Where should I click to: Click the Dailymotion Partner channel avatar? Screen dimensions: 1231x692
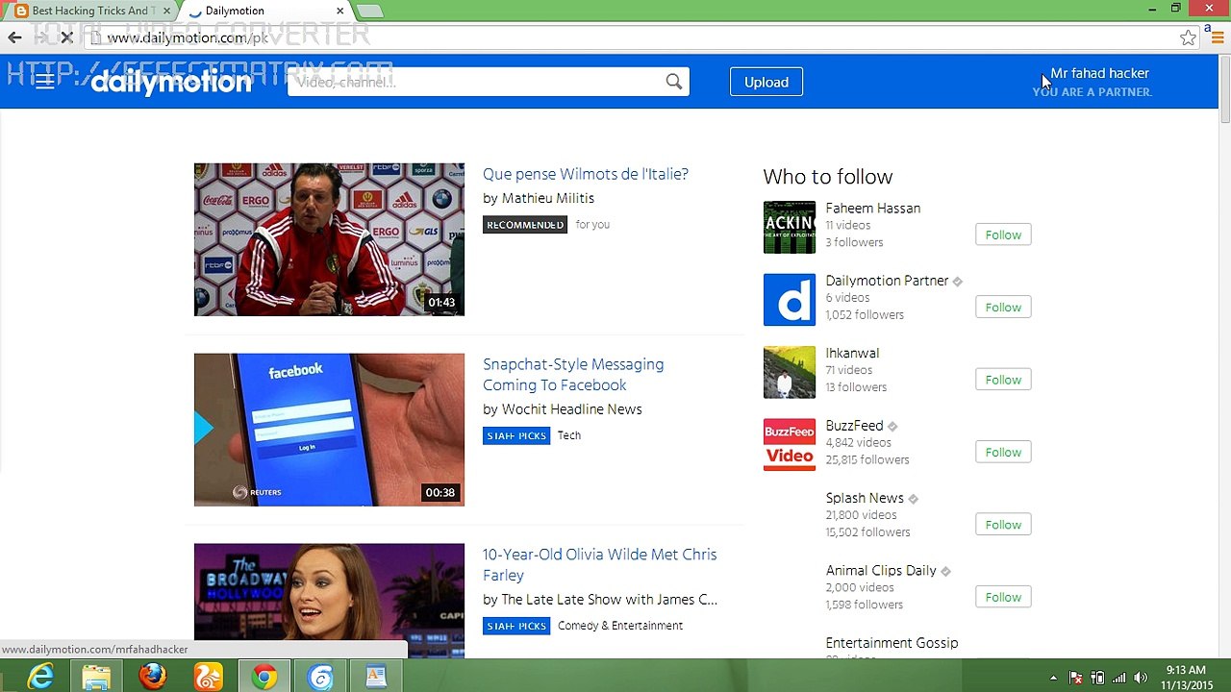click(x=789, y=299)
